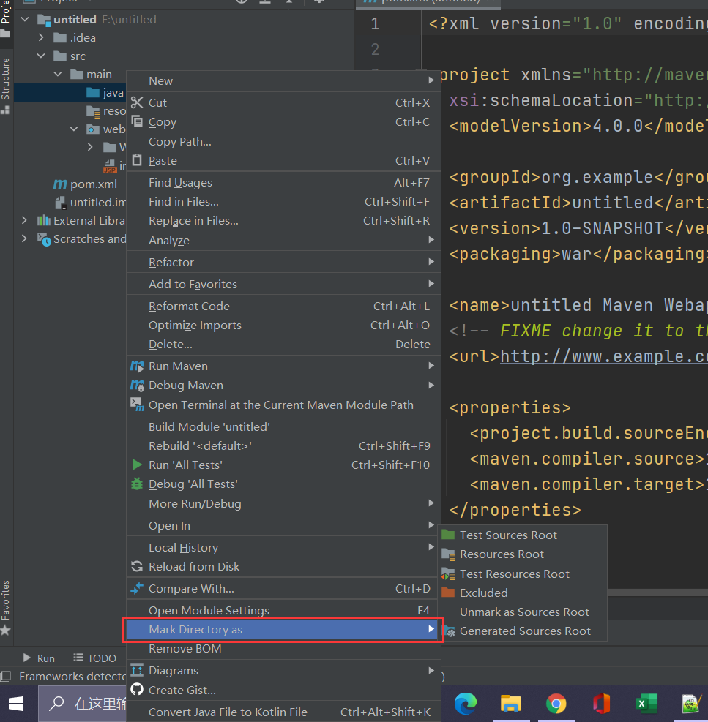
Task: Select Delete... in context menu
Action: coord(283,345)
